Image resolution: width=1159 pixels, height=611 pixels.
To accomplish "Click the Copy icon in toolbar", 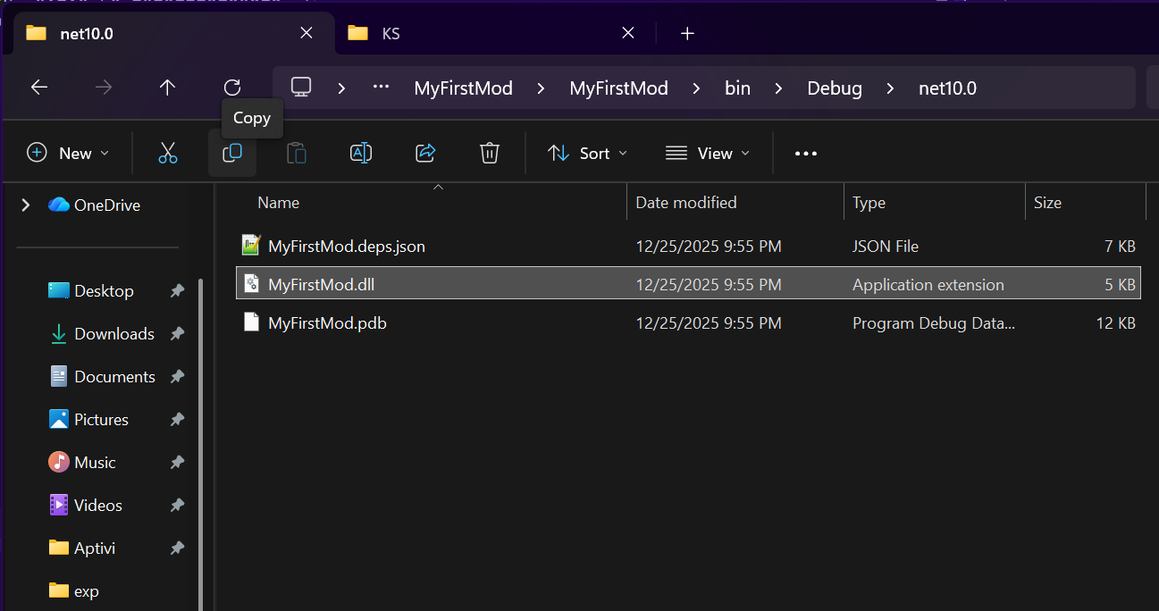I will [232, 154].
